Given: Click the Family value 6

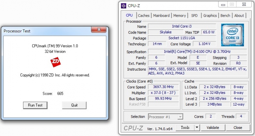Looking at the screenshot, I should coord(156,58).
